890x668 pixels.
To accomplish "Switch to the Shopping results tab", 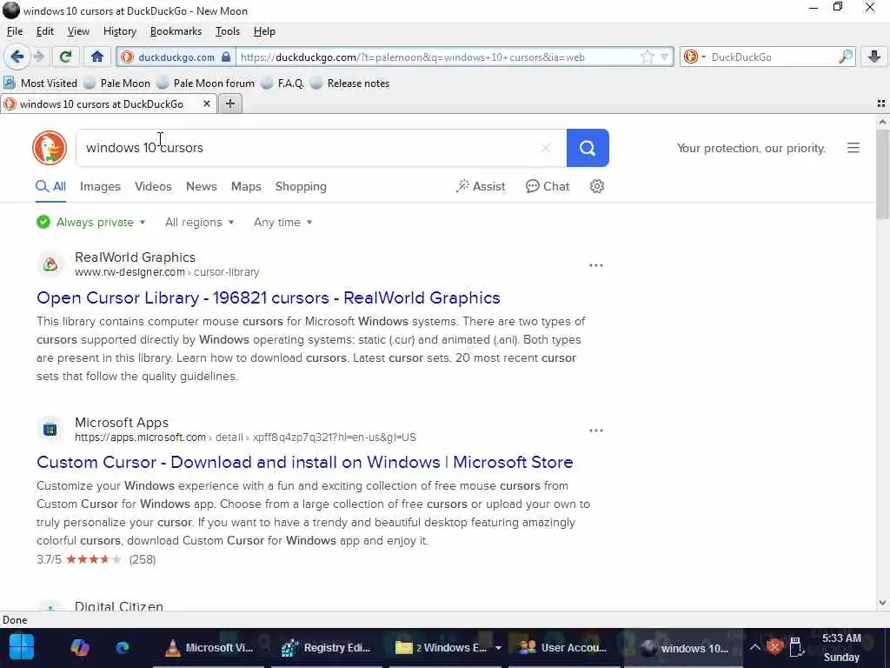I will pyautogui.click(x=301, y=186).
